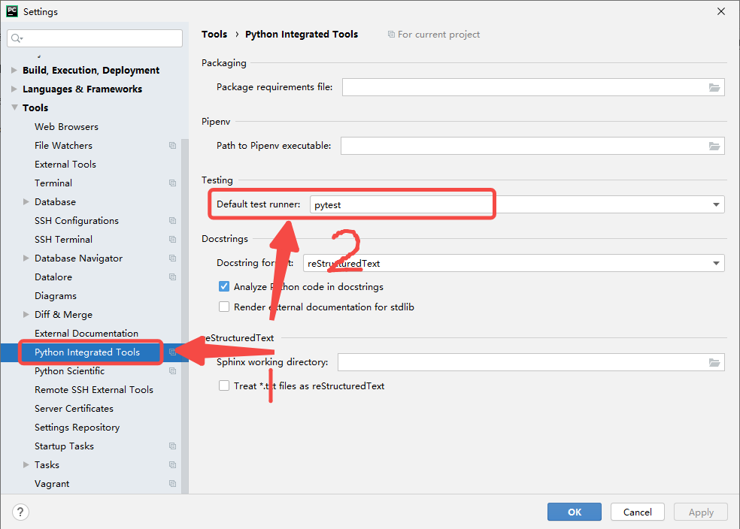Disable Analyze Python code in docstrings
Image resolution: width=740 pixels, height=529 pixels.
(x=224, y=286)
